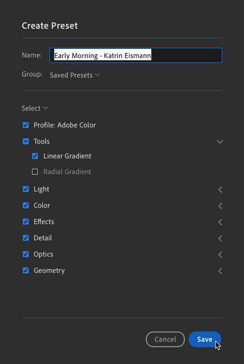
Task: Click the Save button
Action: [x=205, y=339]
